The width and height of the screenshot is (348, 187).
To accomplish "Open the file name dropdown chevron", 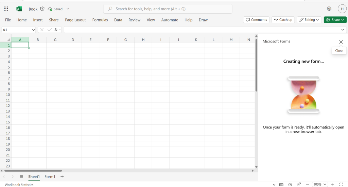I will point(68,9).
